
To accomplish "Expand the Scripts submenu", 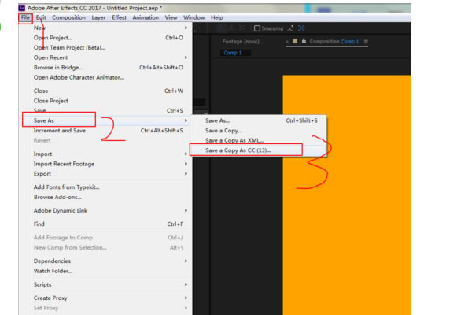I will pyautogui.click(x=186, y=284).
